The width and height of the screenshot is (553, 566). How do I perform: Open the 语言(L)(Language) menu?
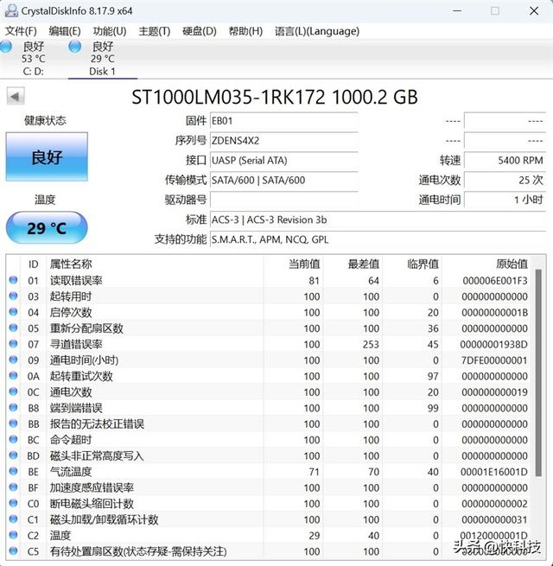[317, 31]
